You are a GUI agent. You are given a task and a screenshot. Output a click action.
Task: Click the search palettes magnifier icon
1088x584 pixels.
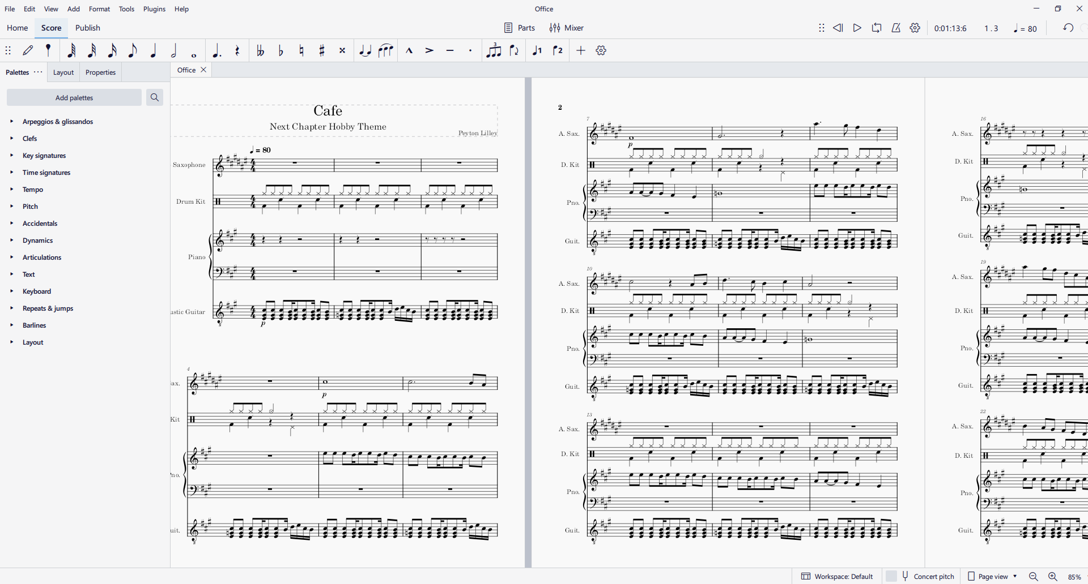[155, 97]
